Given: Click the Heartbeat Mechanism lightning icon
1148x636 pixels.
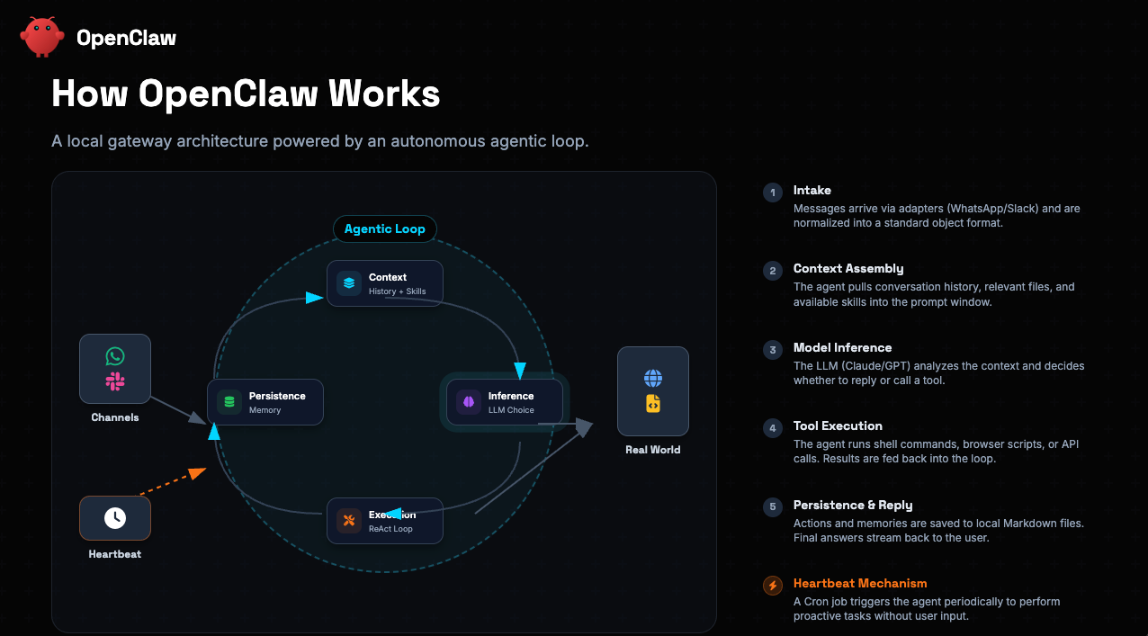Looking at the screenshot, I should coord(772,586).
